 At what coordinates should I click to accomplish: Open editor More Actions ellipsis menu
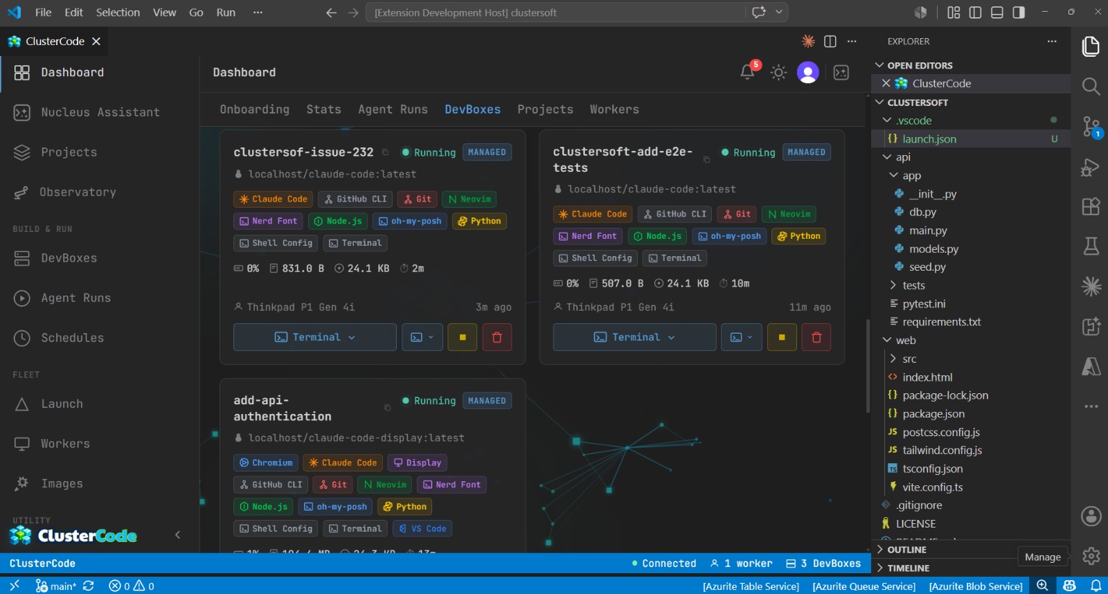(x=852, y=42)
